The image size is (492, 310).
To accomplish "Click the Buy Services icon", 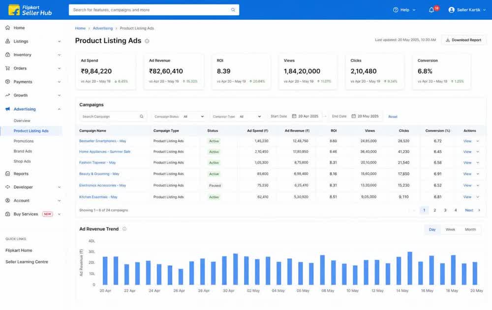I will pyautogui.click(x=7, y=214).
